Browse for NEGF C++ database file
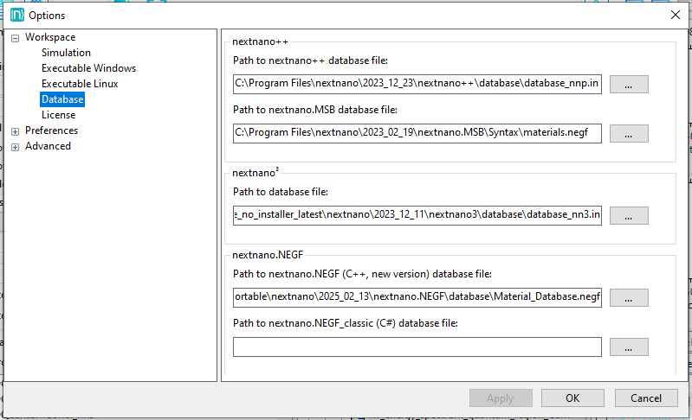The height and width of the screenshot is (420, 692). [x=629, y=297]
